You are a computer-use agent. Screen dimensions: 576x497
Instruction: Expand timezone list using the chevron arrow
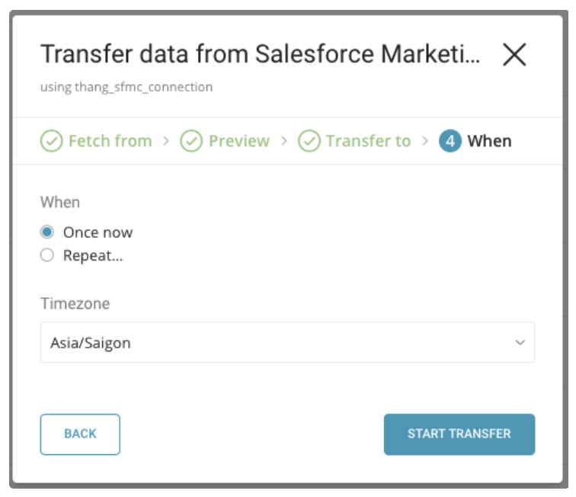(520, 343)
